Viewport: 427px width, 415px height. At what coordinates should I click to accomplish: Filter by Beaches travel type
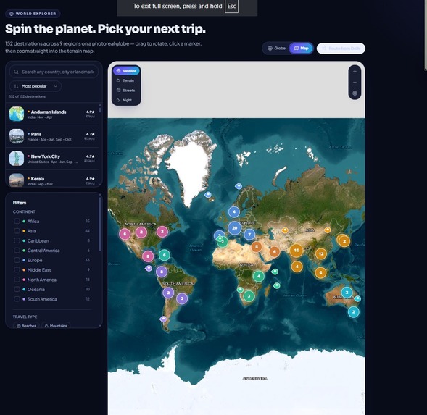pos(26,326)
